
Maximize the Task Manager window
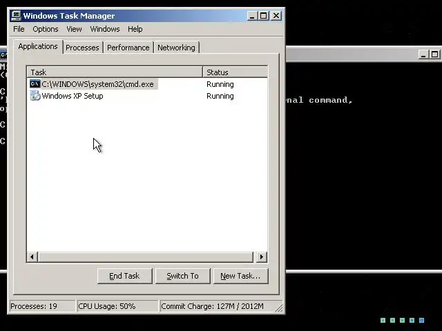[x=264, y=16]
